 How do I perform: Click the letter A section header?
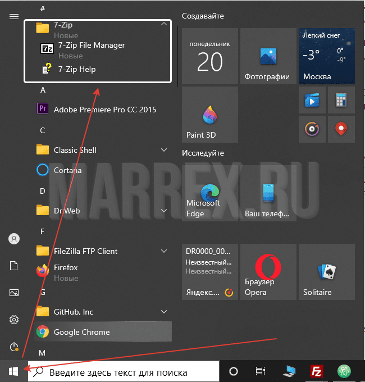[43, 90]
